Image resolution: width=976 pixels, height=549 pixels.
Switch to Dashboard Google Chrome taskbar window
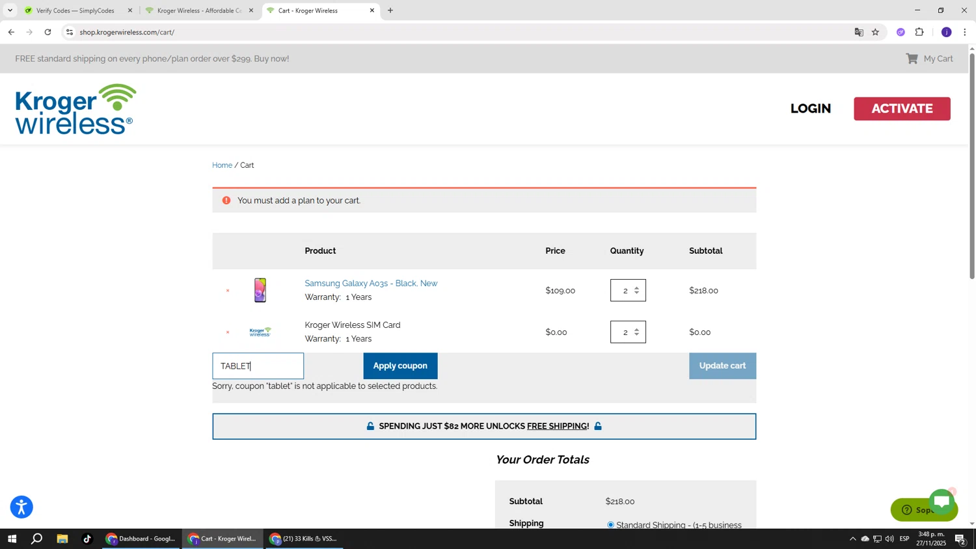141,539
